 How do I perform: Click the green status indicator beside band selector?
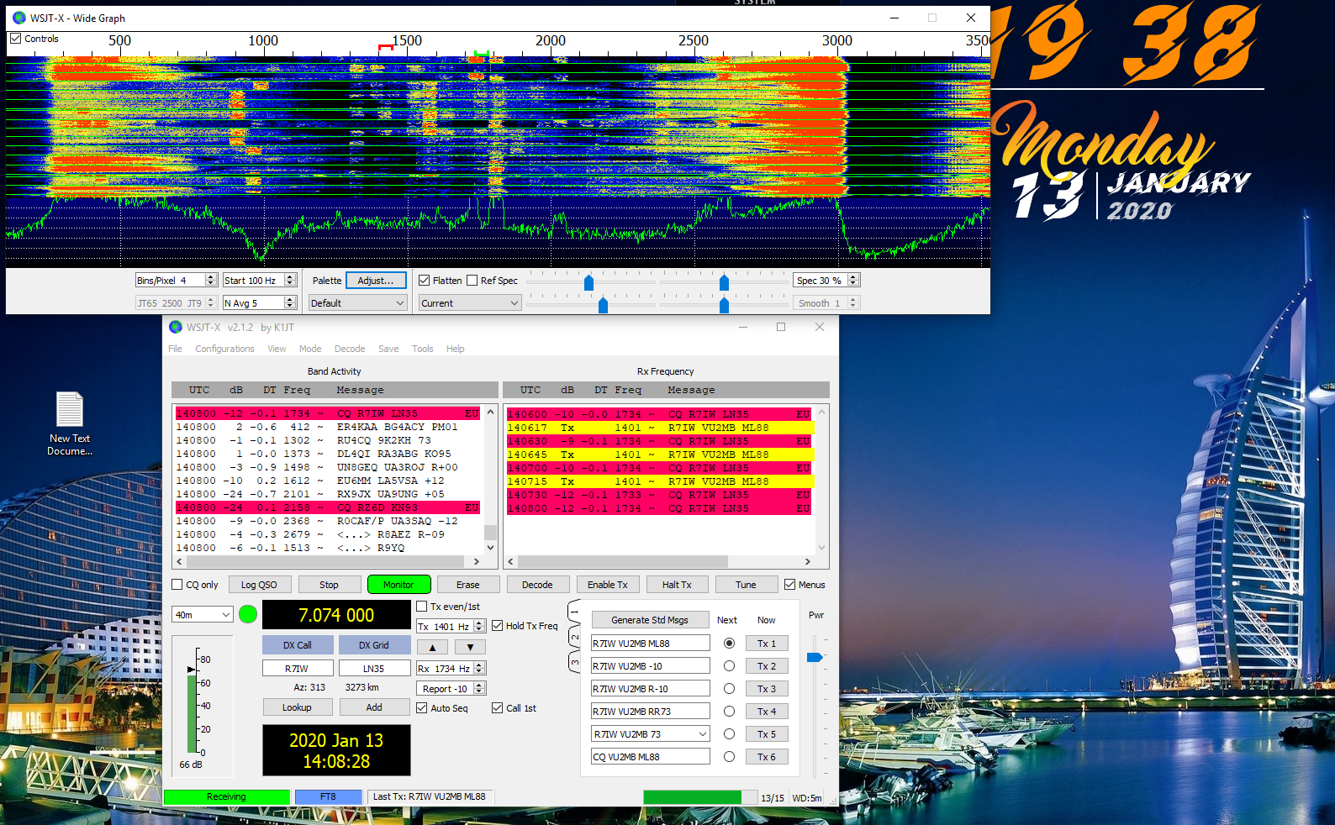pyautogui.click(x=248, y=614)
